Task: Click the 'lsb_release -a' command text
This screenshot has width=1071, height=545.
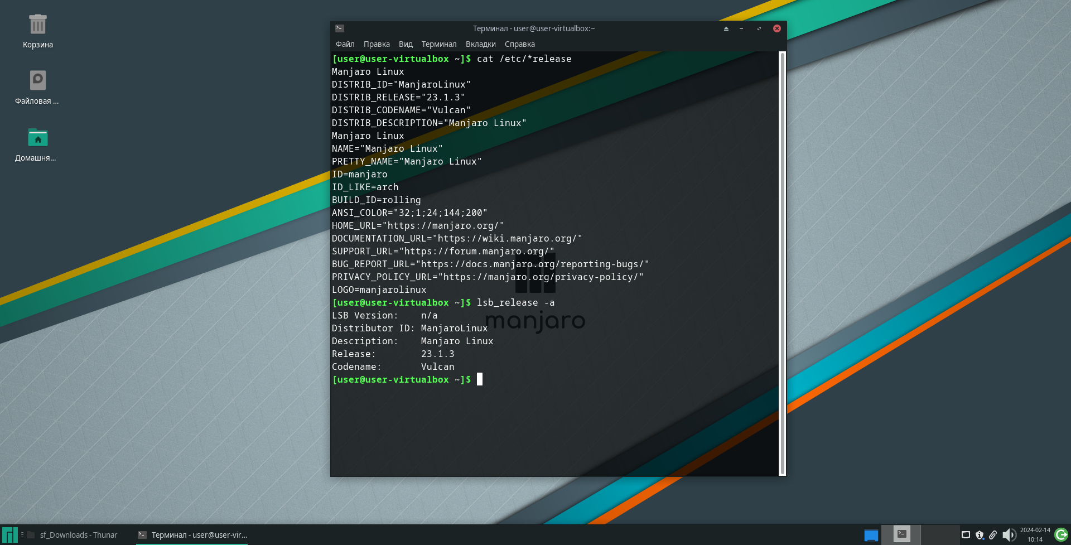Action: 515,303
